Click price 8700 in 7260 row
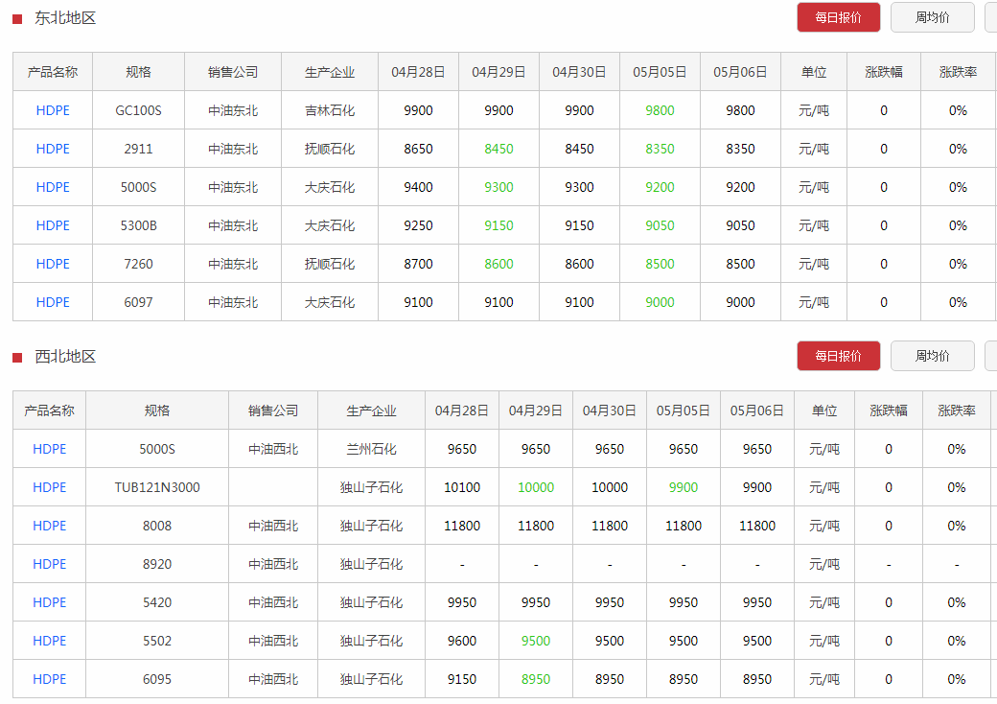Viewport: 997px width, 704px height. (418, 264)
